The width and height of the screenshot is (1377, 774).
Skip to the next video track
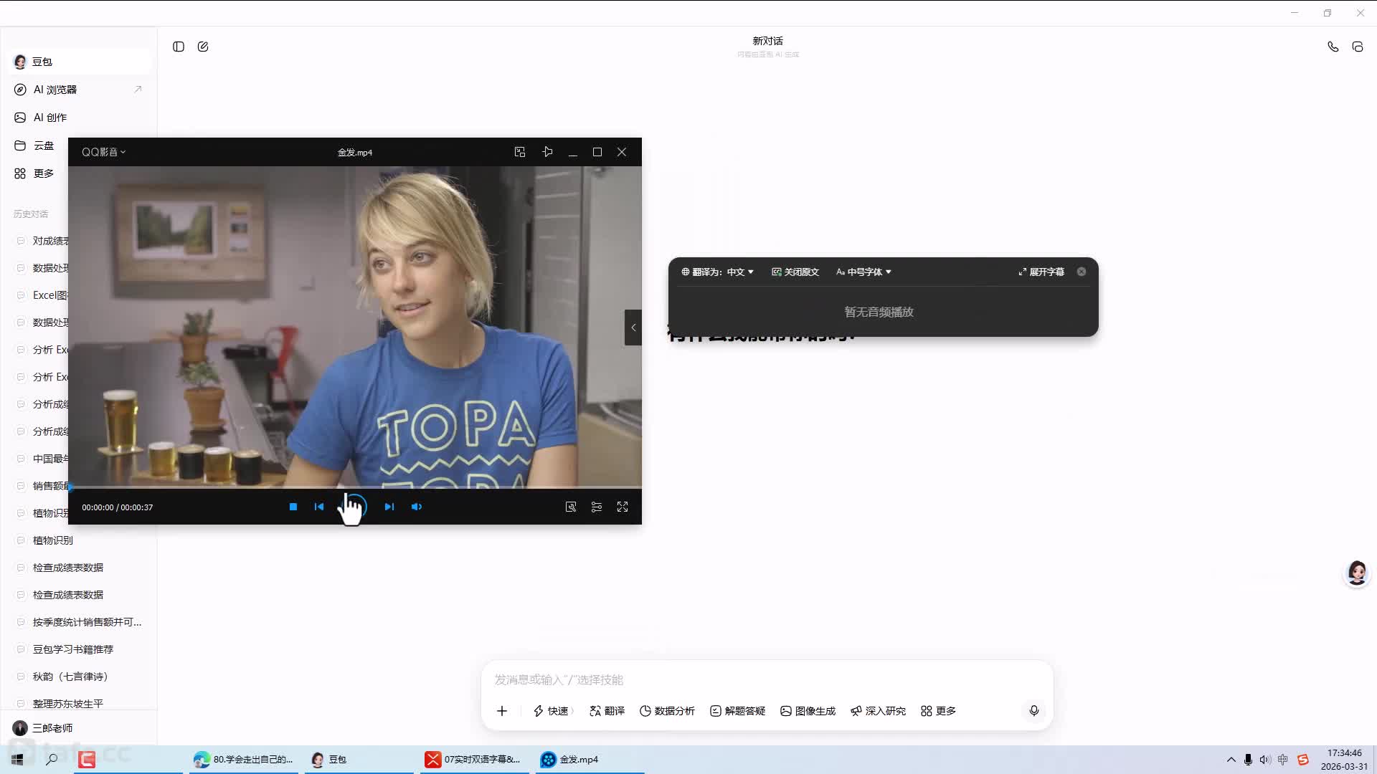click(389, 507)
